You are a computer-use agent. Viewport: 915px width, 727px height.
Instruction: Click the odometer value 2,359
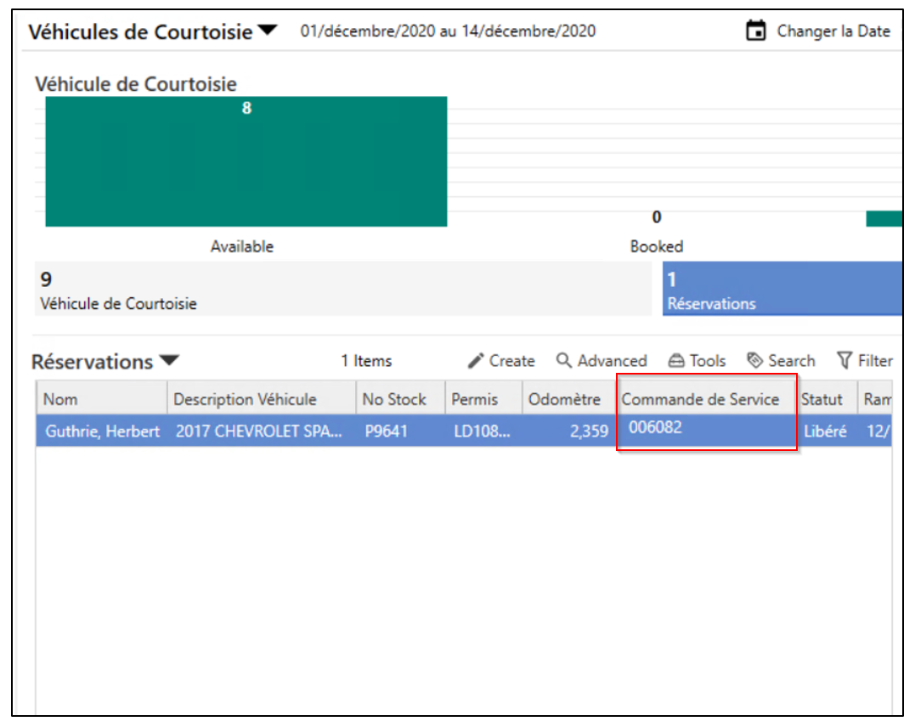click(x=589, y=431)
